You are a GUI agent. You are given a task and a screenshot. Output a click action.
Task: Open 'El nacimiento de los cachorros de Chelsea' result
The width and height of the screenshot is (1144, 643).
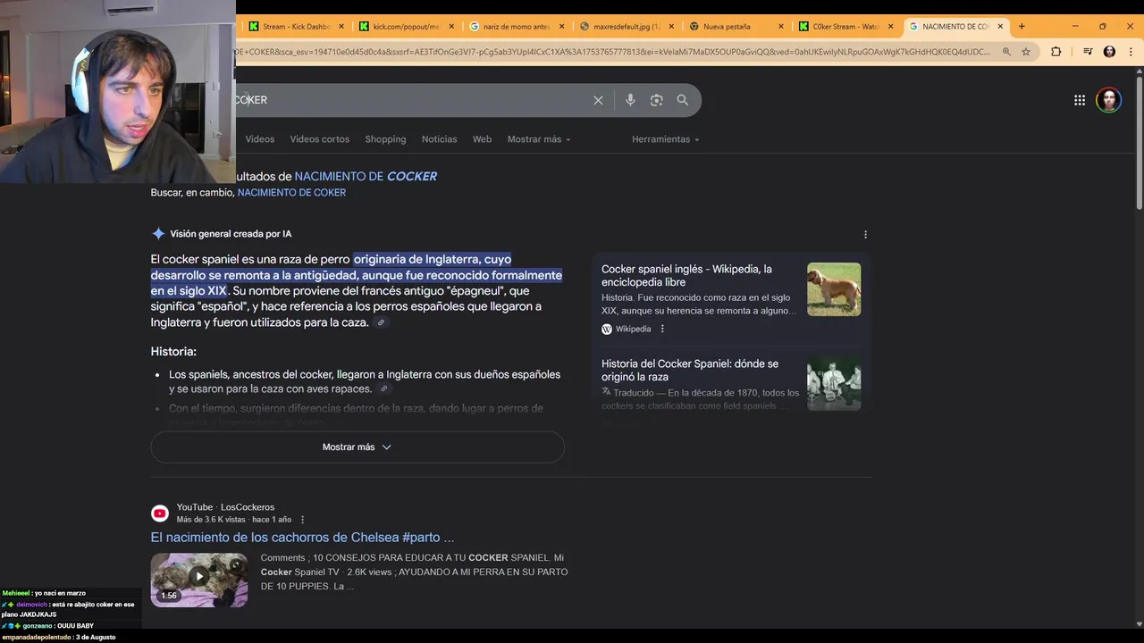302,538
